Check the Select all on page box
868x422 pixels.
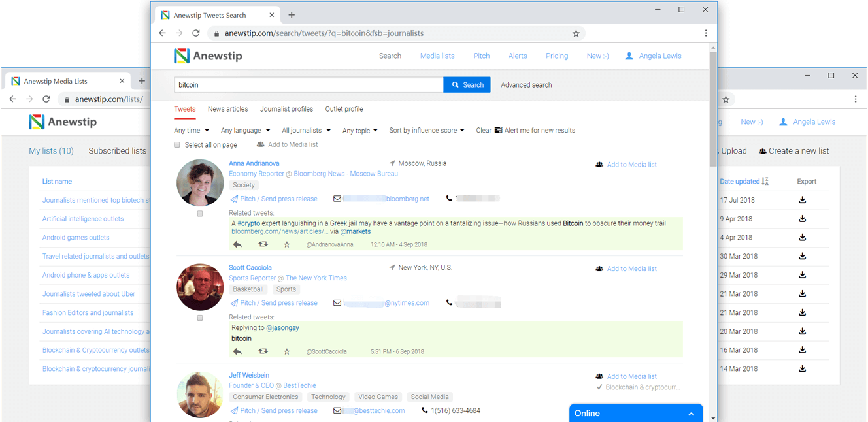click(x=177, y=145)
